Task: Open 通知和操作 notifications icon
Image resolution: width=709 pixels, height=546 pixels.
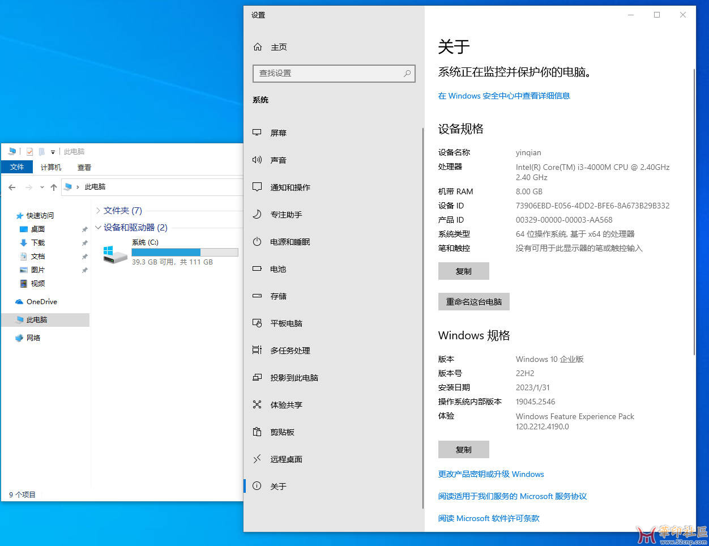Action: 257,187
